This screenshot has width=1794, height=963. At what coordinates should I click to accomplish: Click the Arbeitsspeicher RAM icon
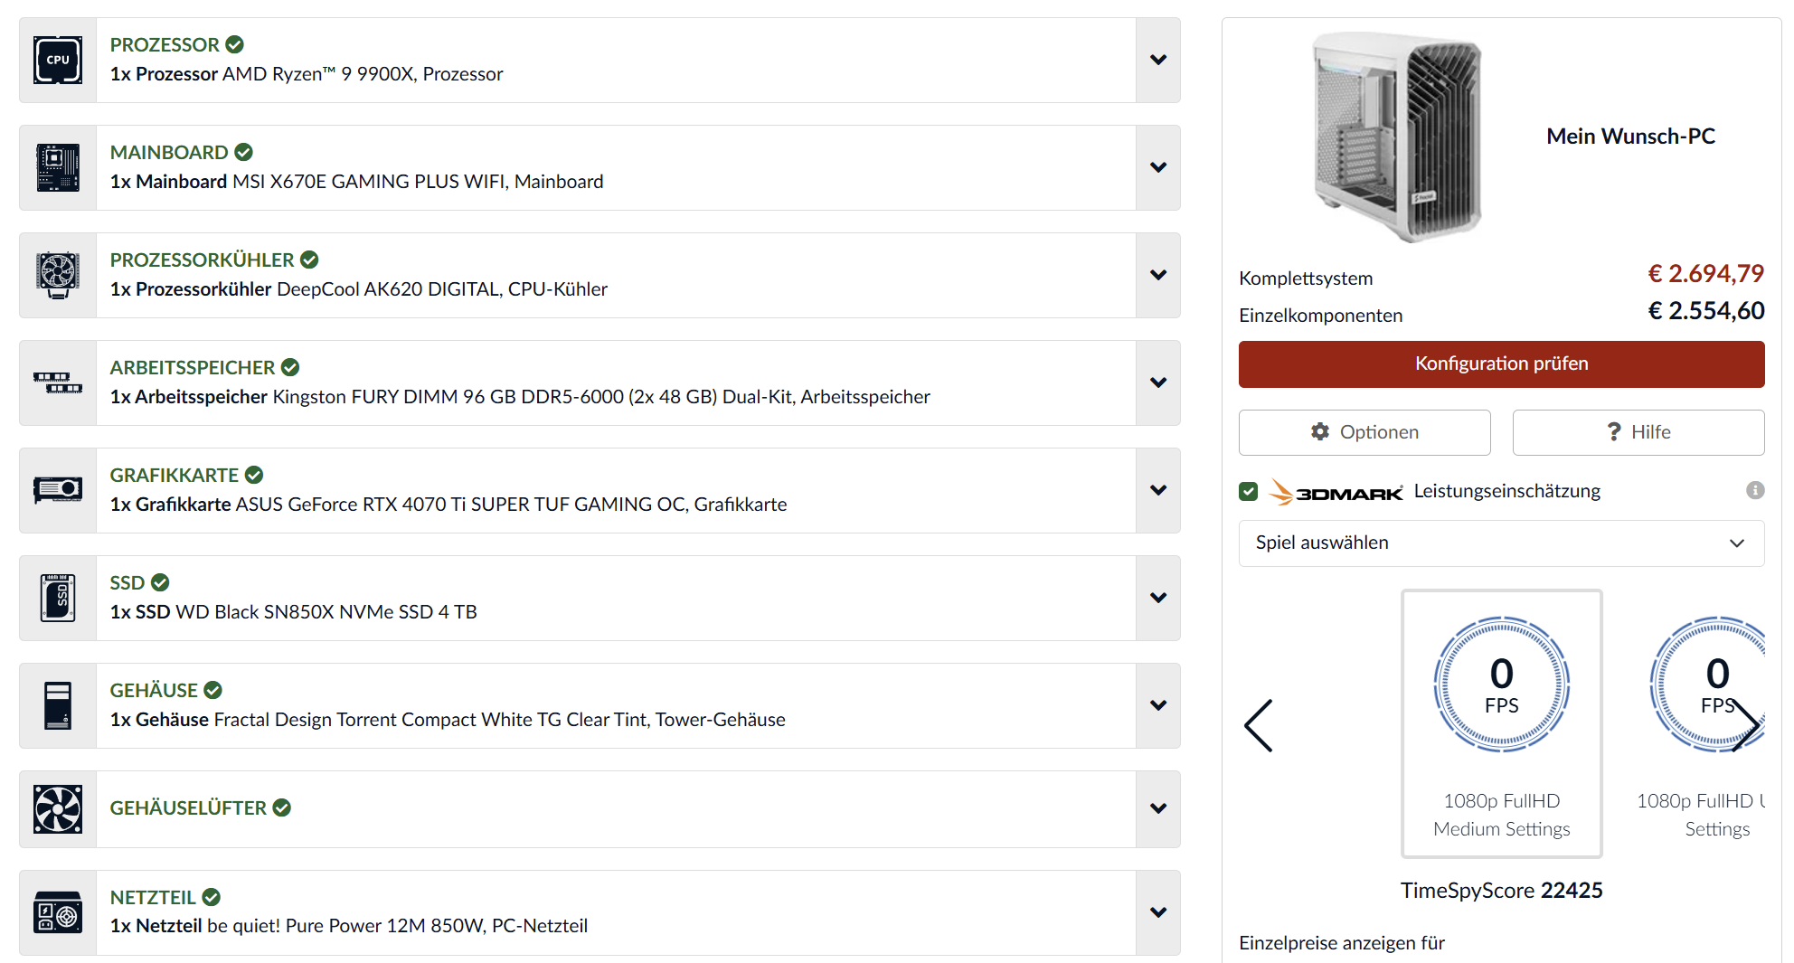tap(58, 383)
